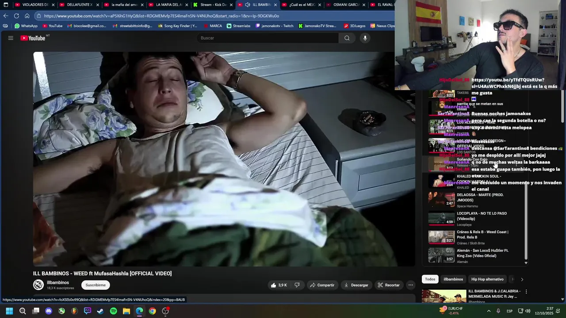This screenshot has width=566, height=318.
Task: Switch to OSMANI GARCIA tab
Action: 346,5
